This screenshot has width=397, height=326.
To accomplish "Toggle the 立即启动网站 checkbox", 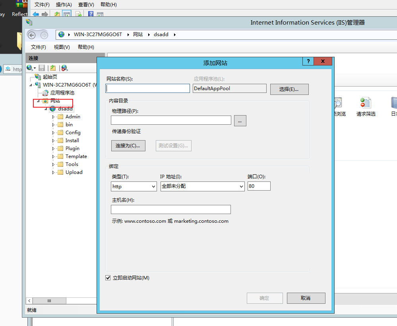I will pyautogui.click(x=108, y=278).
